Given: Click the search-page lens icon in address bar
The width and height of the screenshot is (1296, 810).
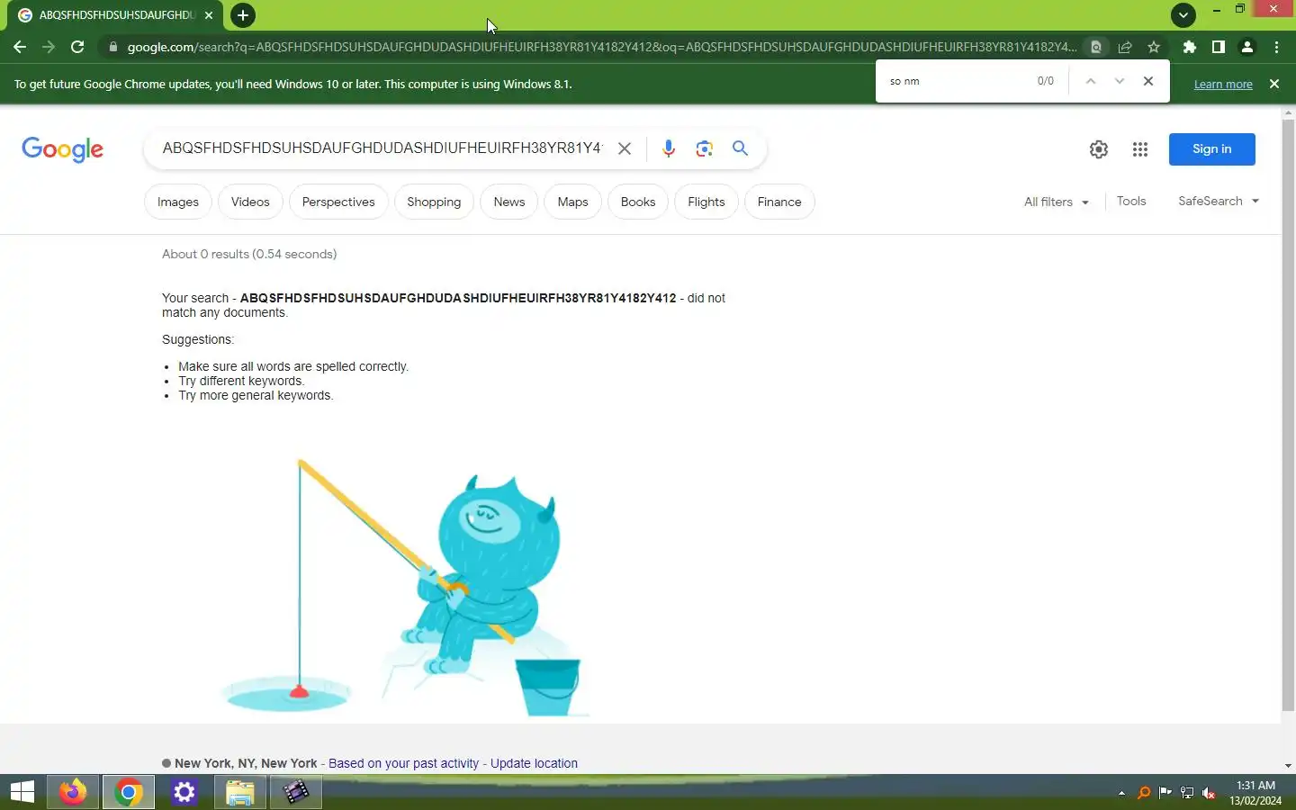Looking at the screenshot, I should (1096, 47).
